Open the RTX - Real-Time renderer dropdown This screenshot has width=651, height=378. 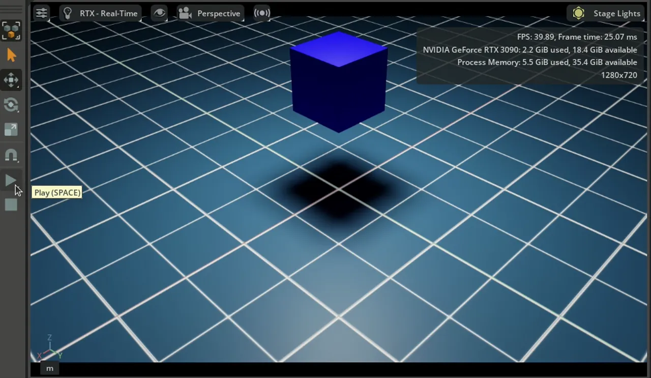(x=101, y=13)
